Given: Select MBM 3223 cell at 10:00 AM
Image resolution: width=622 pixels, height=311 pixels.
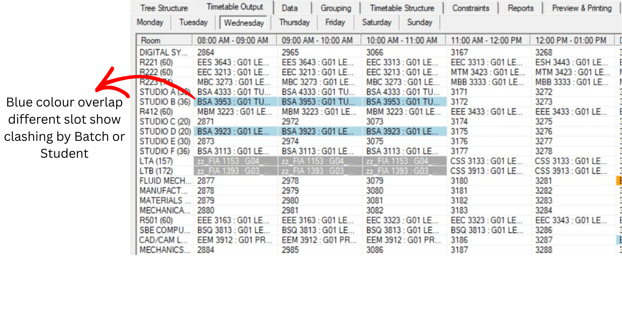Looking at the screenshot, I should coord(405,112).
